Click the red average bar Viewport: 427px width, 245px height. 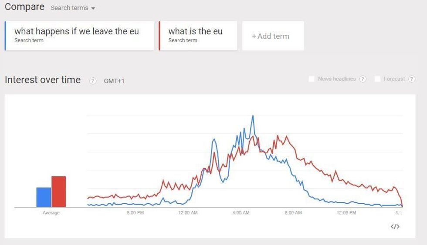click(58, 192)
